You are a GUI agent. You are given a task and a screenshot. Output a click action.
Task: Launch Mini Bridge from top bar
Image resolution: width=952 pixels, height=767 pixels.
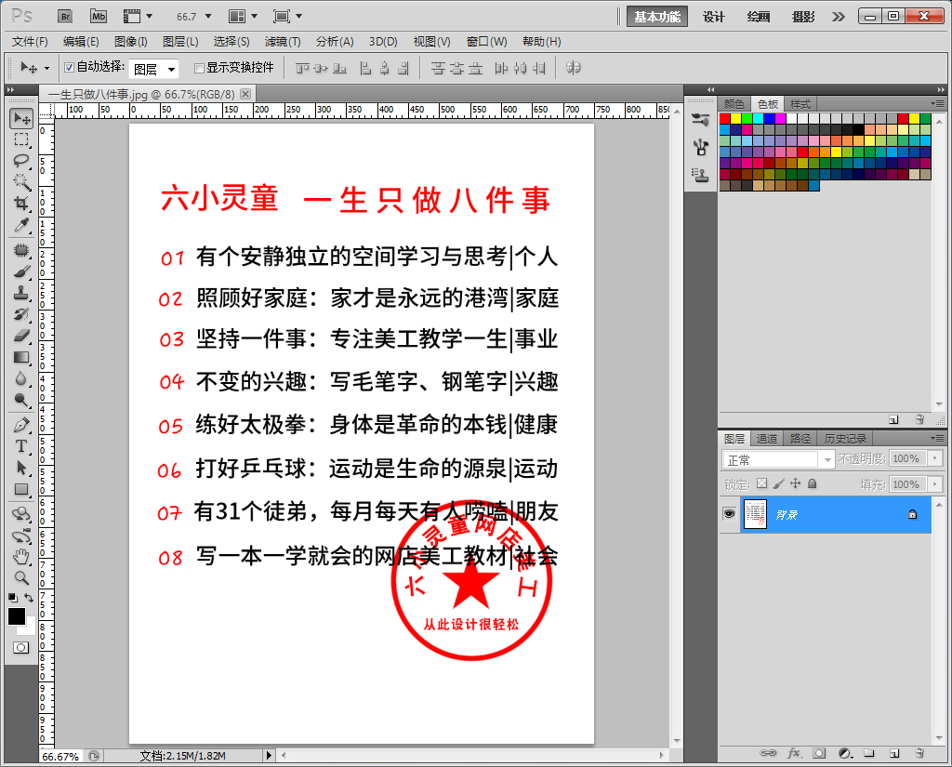(x=99, y=17)
